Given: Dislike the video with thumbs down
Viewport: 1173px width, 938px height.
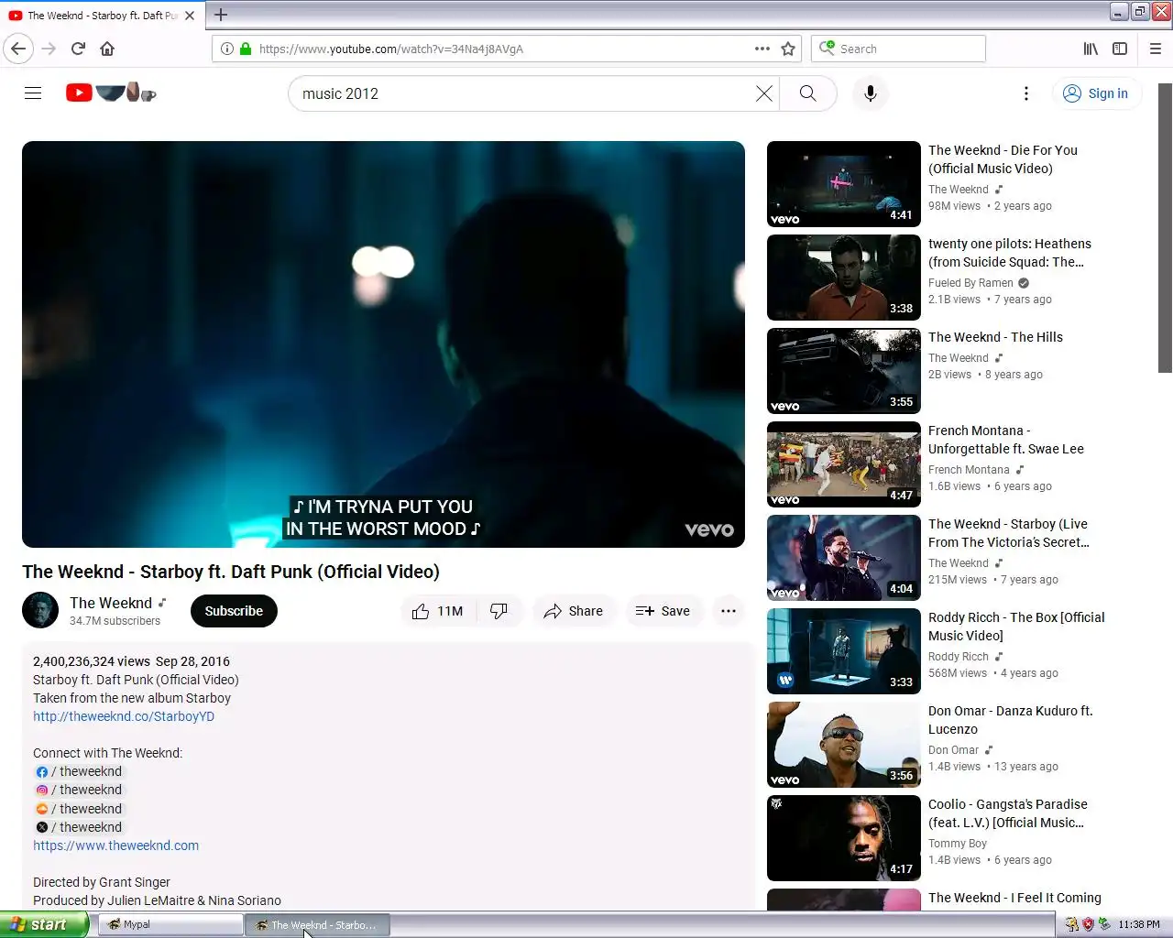Looking at the screenshot, I should point(499,611).
